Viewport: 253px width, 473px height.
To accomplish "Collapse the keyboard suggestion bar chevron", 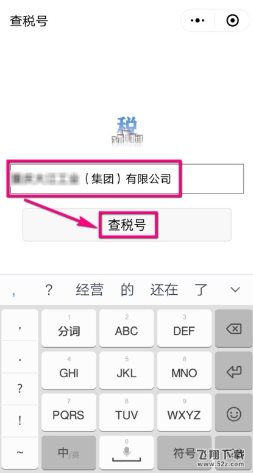I will (235, 289).
